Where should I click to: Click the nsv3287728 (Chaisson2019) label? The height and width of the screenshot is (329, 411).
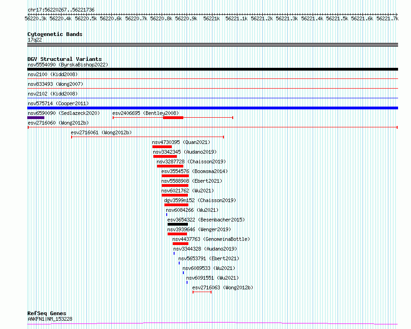click(191, 162)
